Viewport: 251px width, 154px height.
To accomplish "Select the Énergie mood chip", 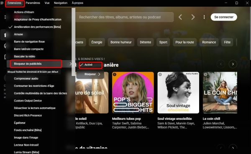I will (x=97, y=42).
